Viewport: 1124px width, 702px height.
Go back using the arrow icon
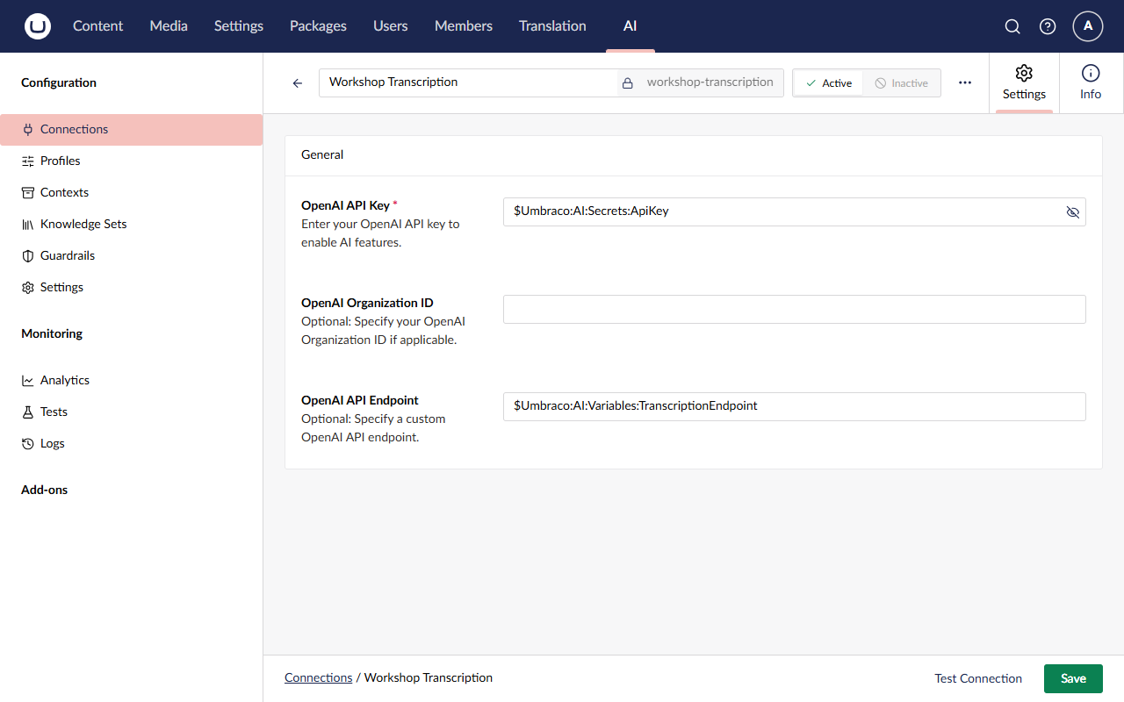point(298,83)
